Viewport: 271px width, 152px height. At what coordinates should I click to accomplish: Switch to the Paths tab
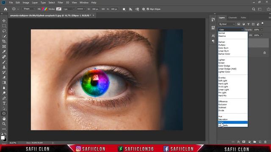click(243, 18)
